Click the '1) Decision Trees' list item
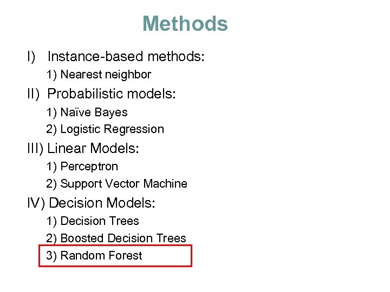Viewport: 390px width, 292px height. (x=93, y=221)
